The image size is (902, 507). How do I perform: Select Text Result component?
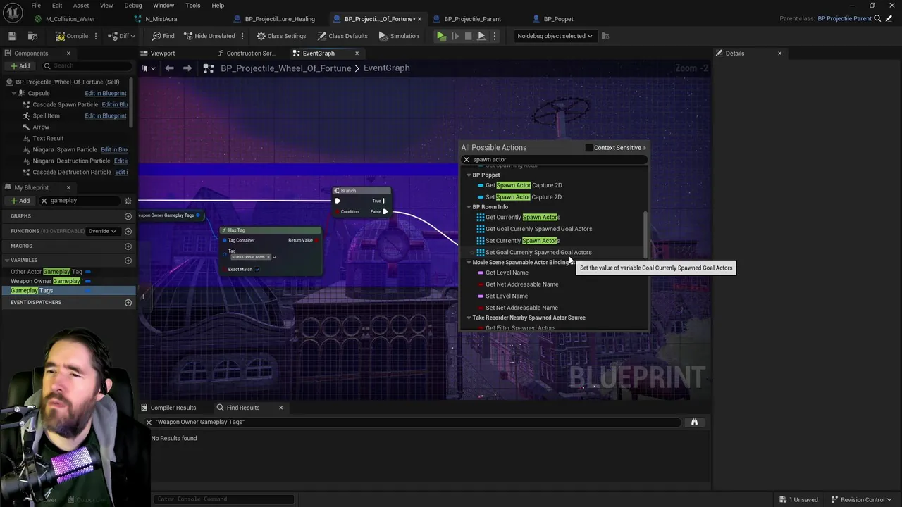click(x=48, y=138)
